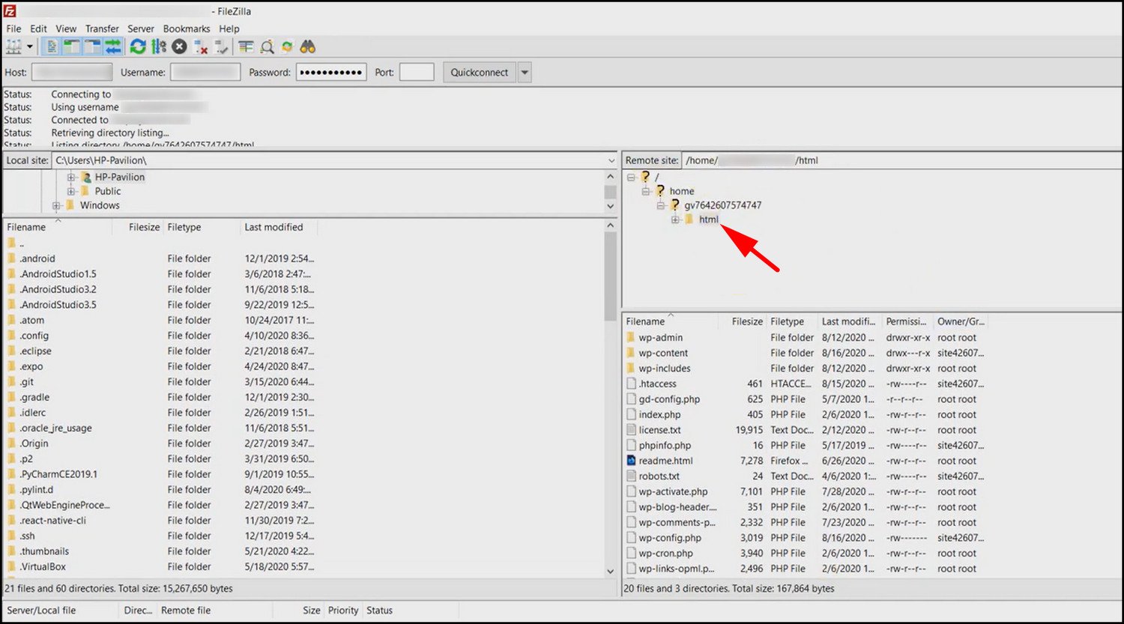Cancel current operation with the X icon
The height and width of the screenshot is (624, 1124).
(x=179, y=47)
